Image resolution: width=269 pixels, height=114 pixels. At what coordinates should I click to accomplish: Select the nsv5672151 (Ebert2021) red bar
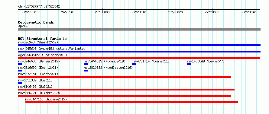pos(125,77)
